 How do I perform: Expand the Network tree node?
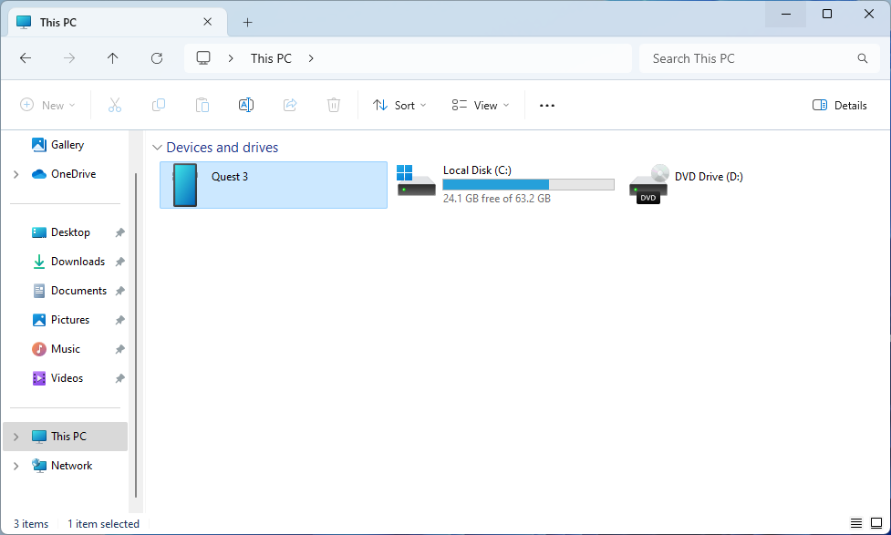point(16,466)
